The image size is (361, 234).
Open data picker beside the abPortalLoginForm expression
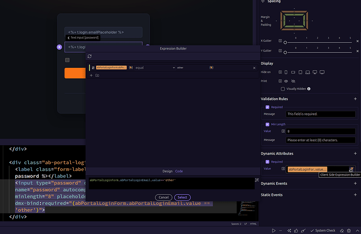131,67
